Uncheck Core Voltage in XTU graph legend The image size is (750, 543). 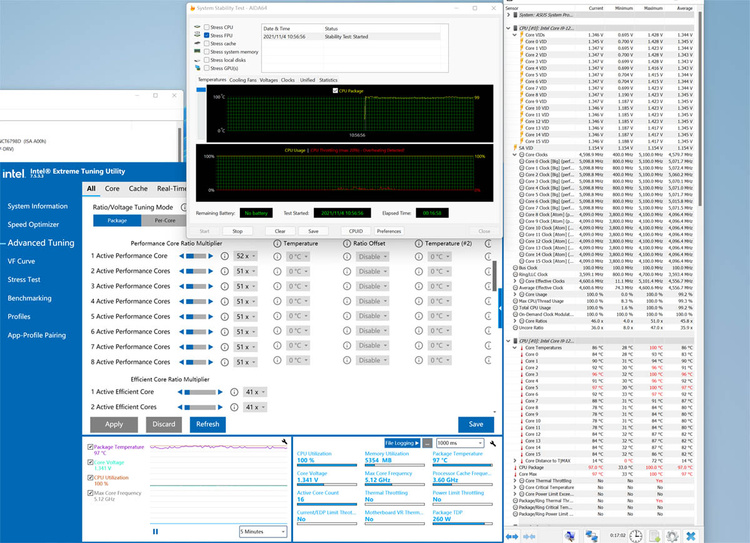pyautogui.click(x=91, y=463)
